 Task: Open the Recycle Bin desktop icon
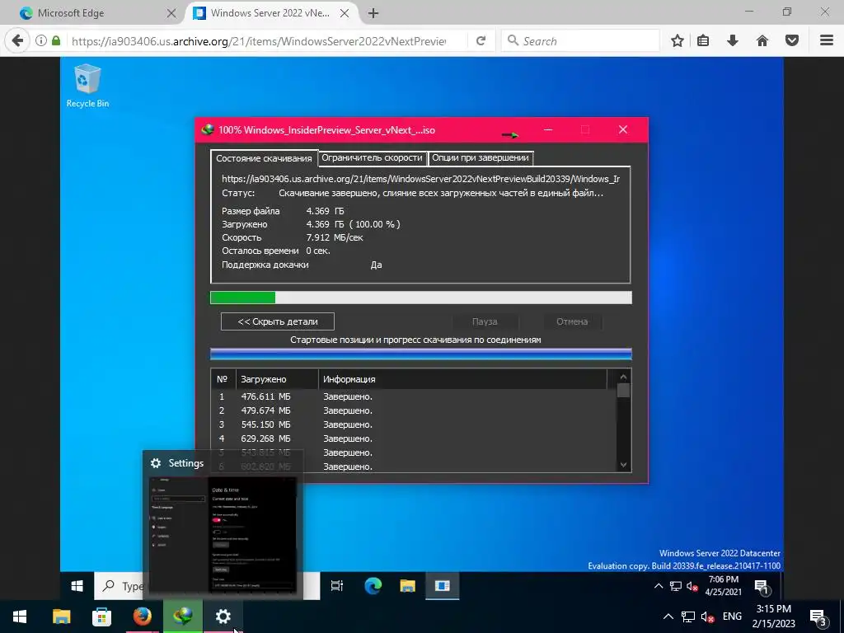pos(87,86)
